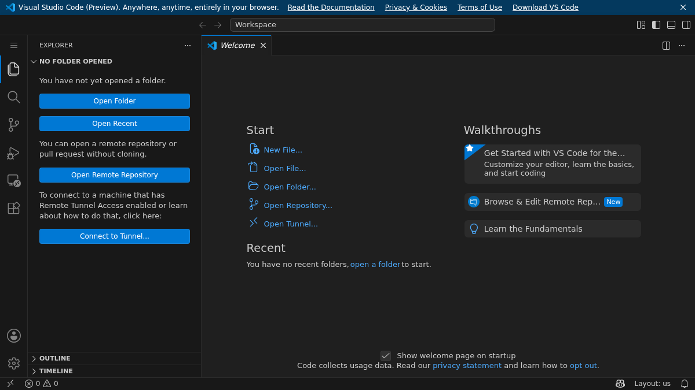The width and height of the screenshot is (695, 390).
Task: Open Get Started with VS Code walkthrough
Action: pos(553,164)
